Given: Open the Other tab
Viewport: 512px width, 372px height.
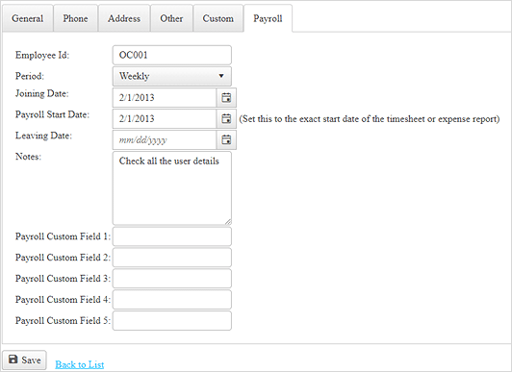Looking at the screenshot, I should pos(171,18).
